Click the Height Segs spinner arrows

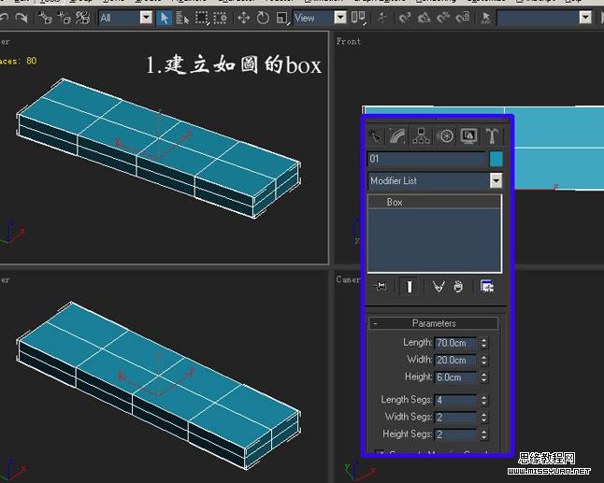(x=483, y=434)
